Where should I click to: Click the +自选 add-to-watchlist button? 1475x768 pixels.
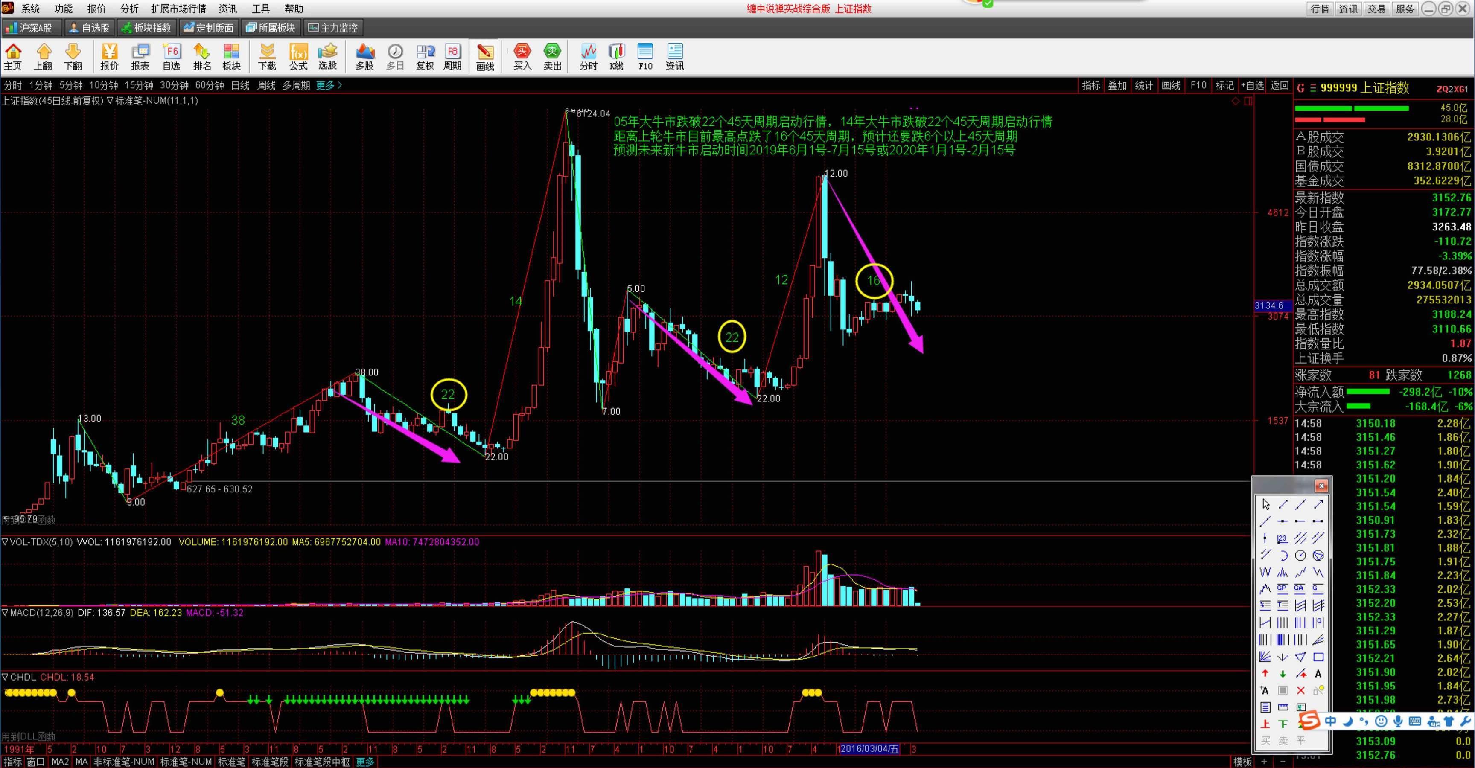[1252, 85]
